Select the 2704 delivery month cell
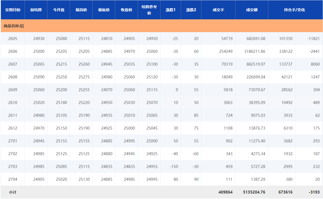This screenshot has height=199, width=323. click(13, 179)
